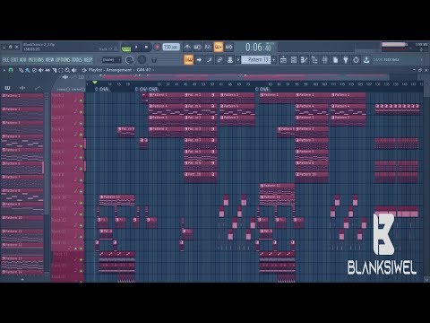Screen dimensions: 430x323
Task: Select the Slice tool
Action: pyautogui.click(x=55, y=70)
